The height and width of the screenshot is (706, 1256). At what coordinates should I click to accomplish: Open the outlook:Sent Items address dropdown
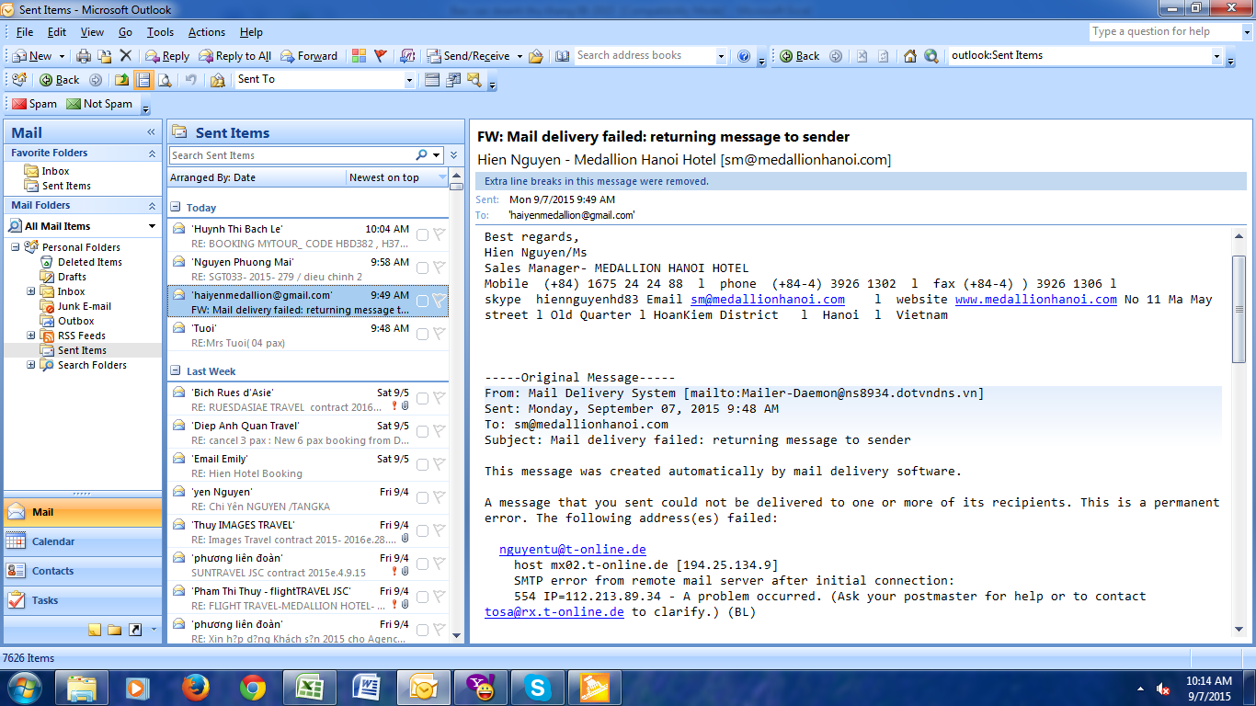(x=1216, y=56)
